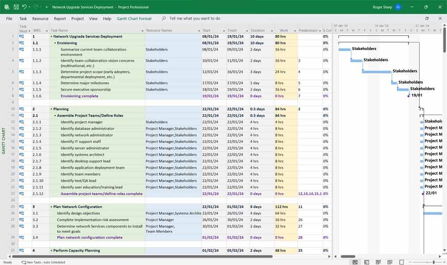Click the Undo arrow icon
The width and height of the screenshot is (447, 265).
pyautogui.click(x=24, y=7)
